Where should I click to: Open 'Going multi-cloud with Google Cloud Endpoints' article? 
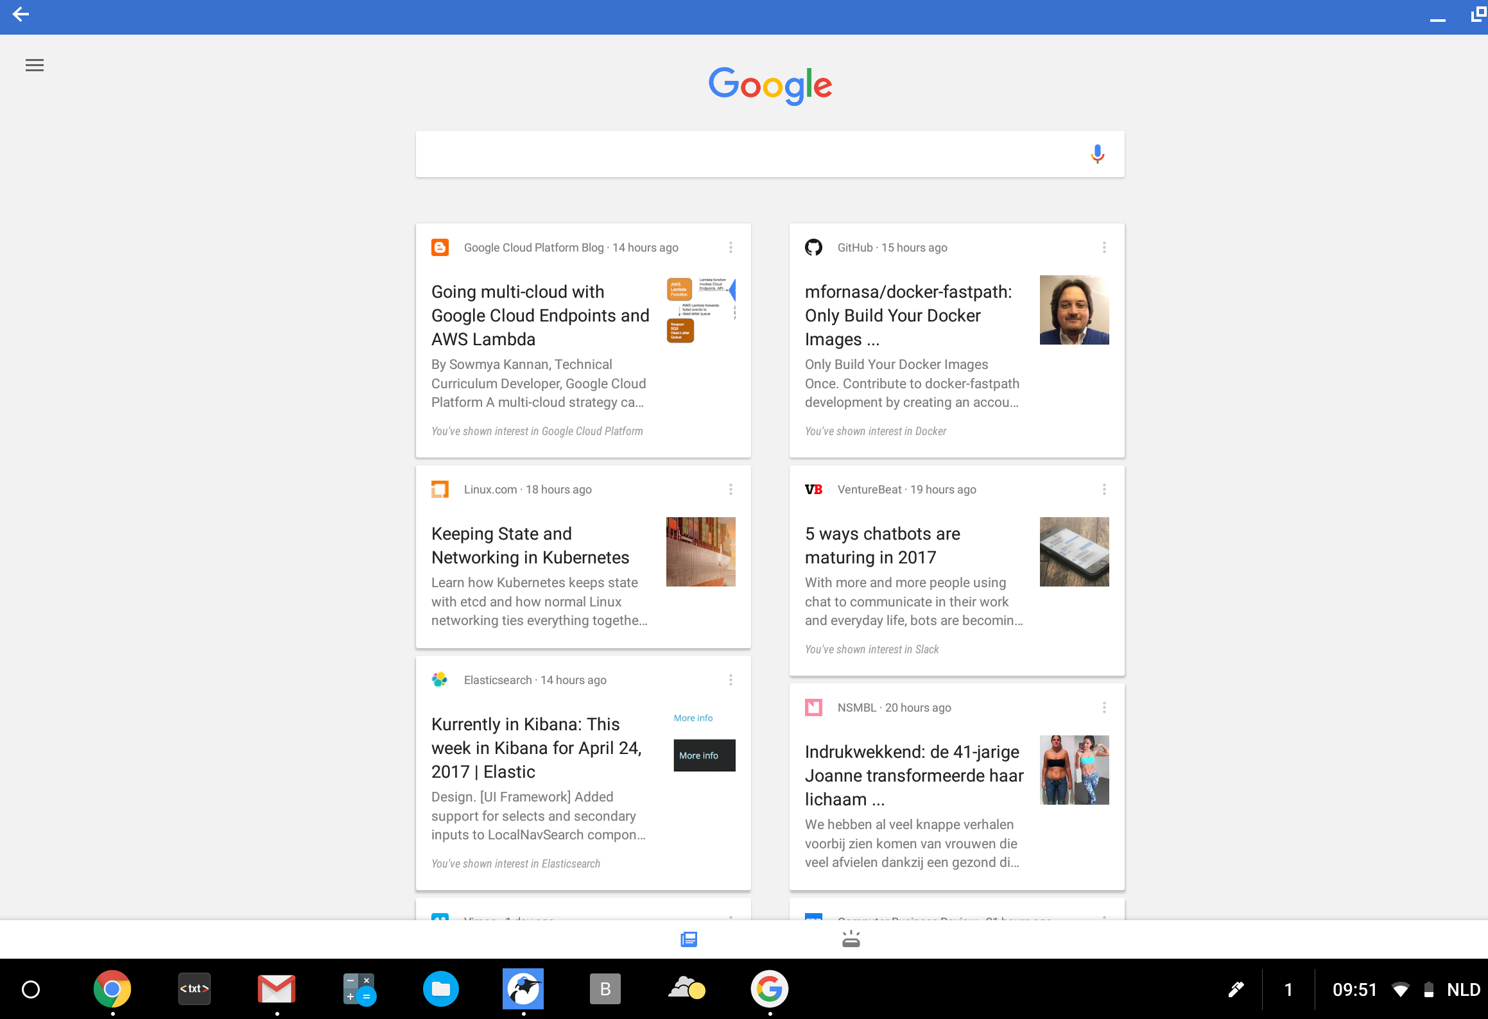click(541, 316)
